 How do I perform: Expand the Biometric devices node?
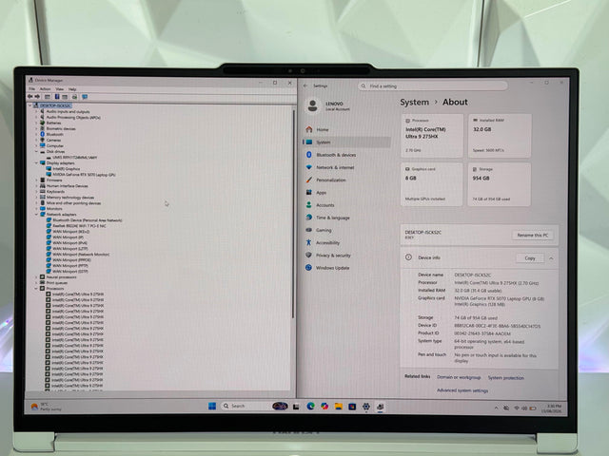37,128
